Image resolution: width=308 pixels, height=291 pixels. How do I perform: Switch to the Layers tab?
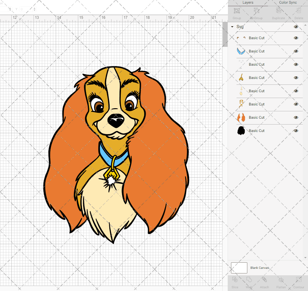click(x=248, y=2)
